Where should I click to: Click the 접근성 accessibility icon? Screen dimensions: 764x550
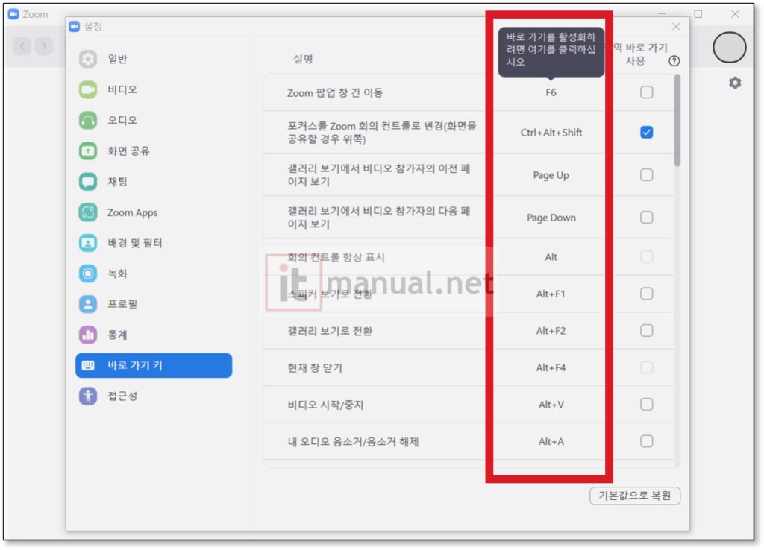pyautogui.click(x=88, y=396)
